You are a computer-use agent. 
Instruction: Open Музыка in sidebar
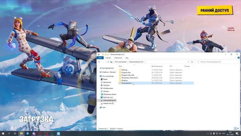[x=105, y=91]
